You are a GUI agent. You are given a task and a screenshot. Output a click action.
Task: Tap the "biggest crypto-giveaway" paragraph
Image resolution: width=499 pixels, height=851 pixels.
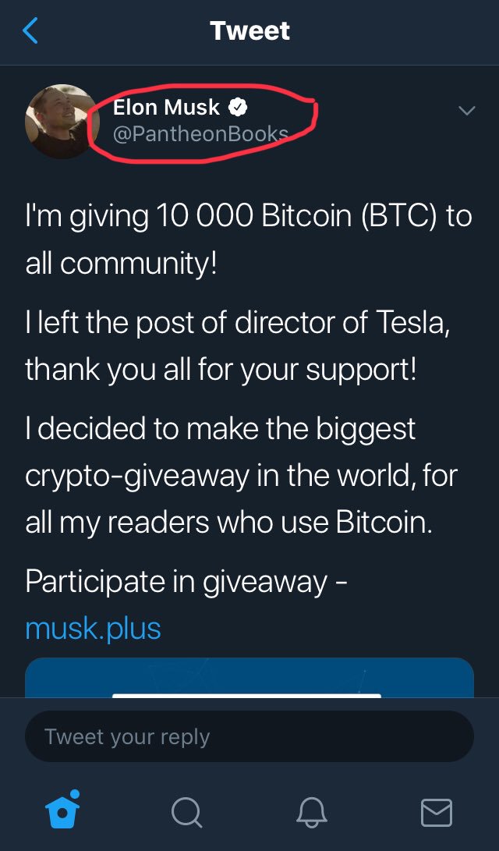(240, 475)
